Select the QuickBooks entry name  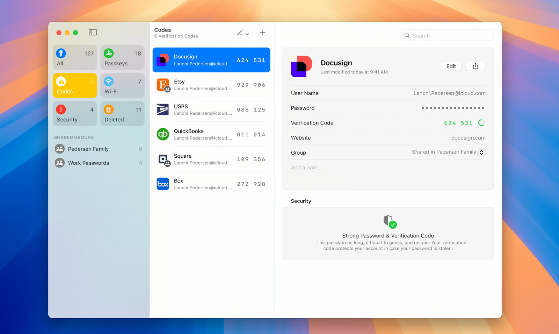pyautogui.click(x=189, y=131)
